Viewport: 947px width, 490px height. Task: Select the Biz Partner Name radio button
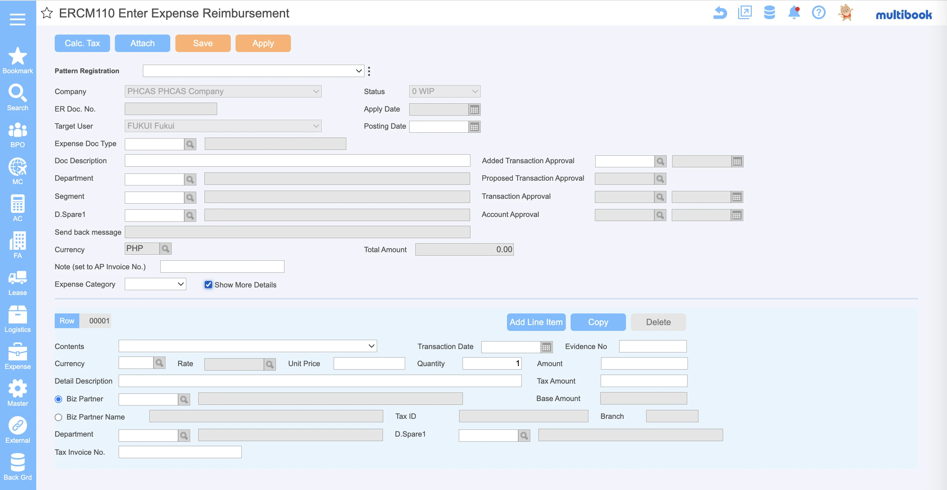point(58,417)
